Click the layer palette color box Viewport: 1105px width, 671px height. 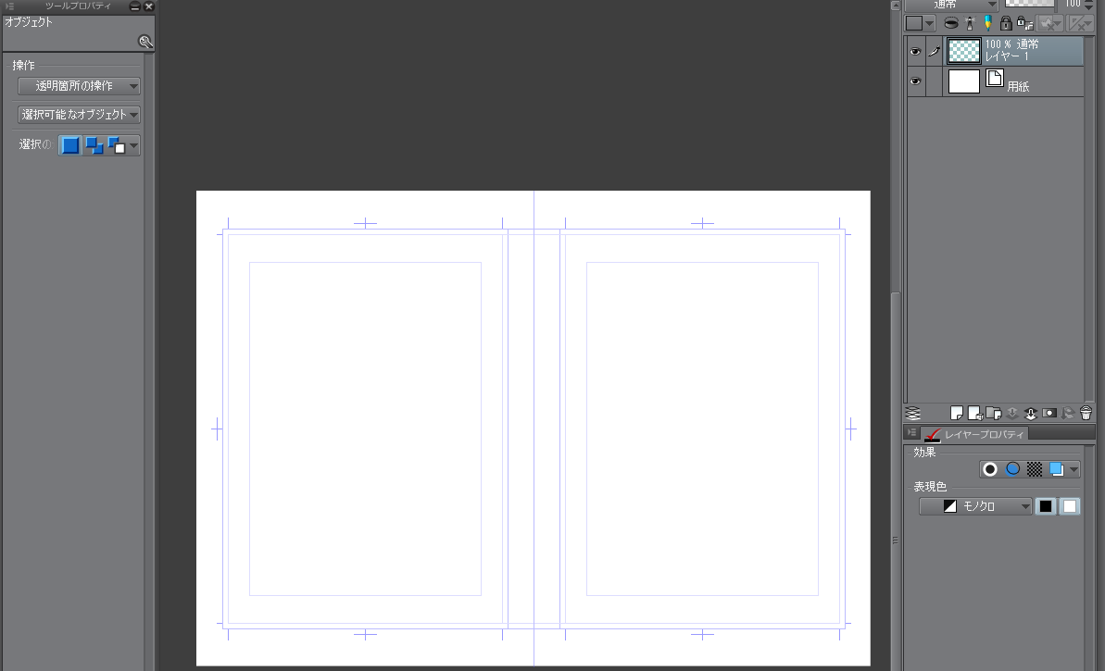click(914, 23)
